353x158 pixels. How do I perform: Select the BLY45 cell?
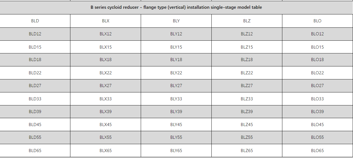(x=176, y=125)
